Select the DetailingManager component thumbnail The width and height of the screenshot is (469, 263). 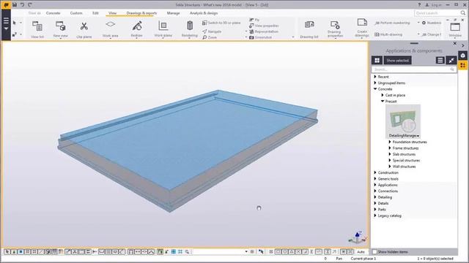(403, 121)
